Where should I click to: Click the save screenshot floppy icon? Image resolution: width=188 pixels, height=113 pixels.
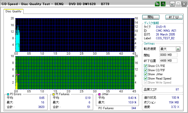(x=163, y=4)
